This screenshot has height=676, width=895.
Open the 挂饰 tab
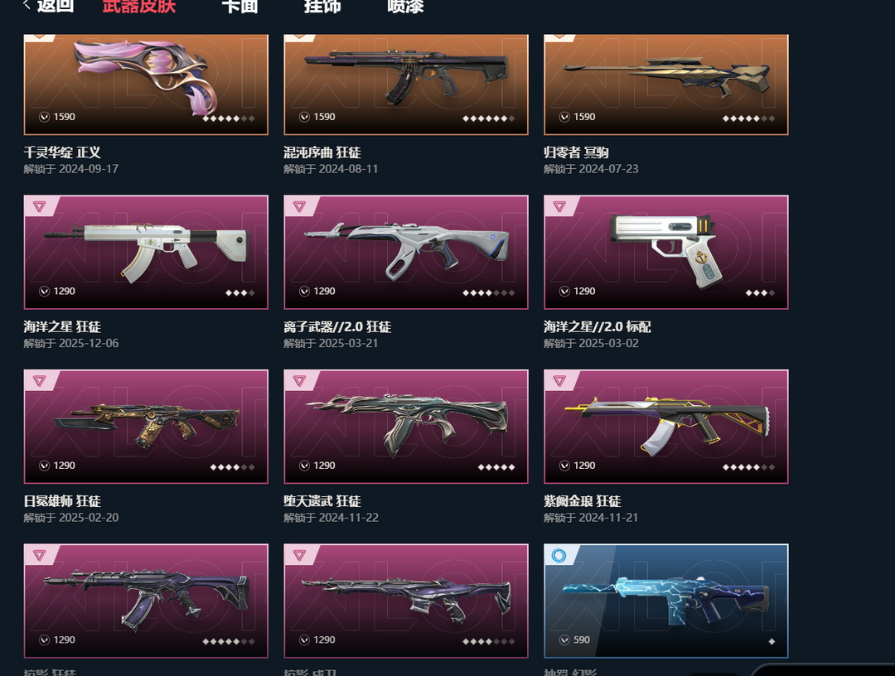point(322,7)
